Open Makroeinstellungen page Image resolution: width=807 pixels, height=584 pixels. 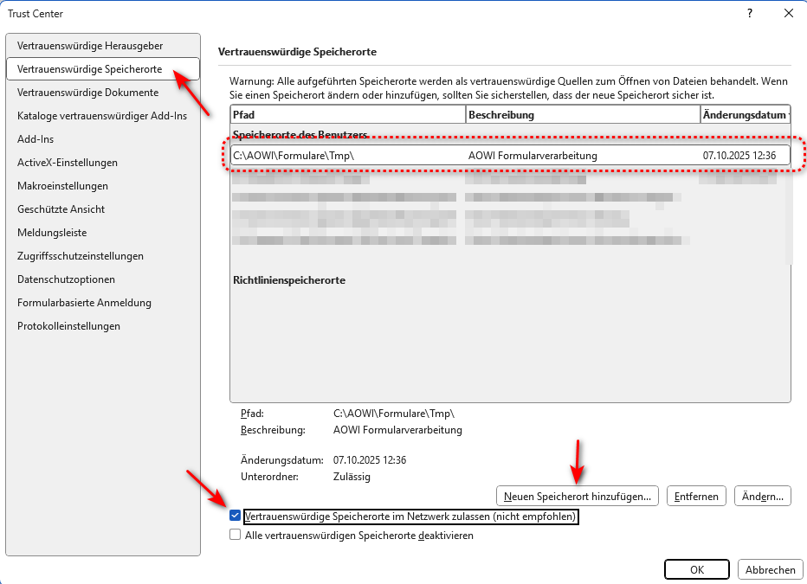62,185
